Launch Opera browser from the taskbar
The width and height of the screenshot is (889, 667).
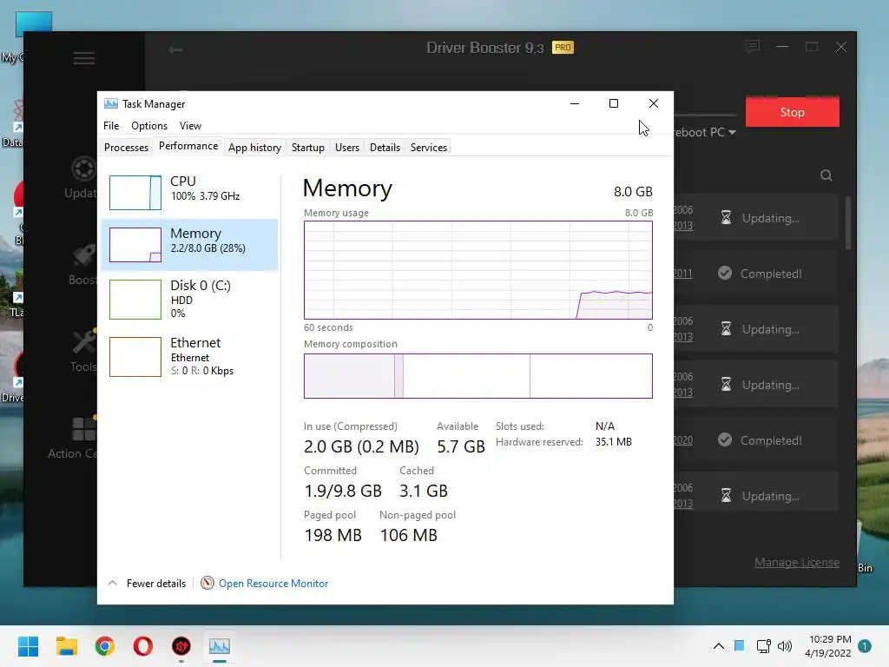[143, 646]
